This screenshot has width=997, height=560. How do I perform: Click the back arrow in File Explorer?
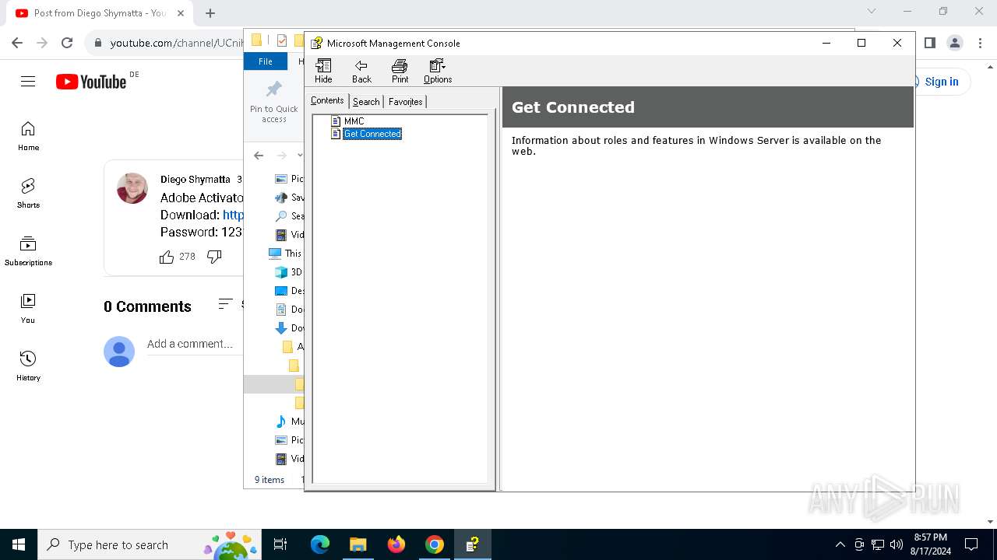[x=259, y=156]
